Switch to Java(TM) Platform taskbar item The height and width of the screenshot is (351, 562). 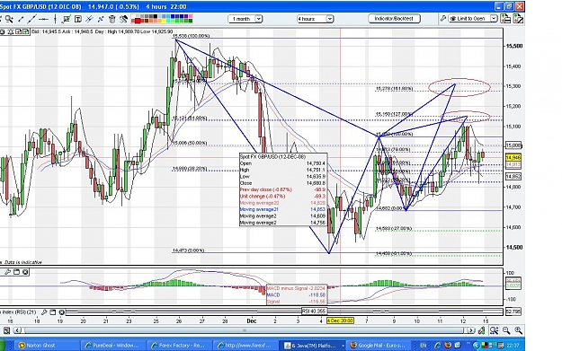coord(313,346)
